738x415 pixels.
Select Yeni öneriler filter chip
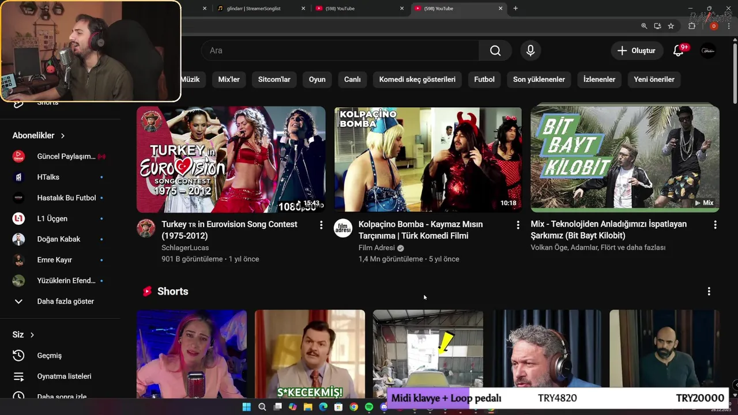654,80
